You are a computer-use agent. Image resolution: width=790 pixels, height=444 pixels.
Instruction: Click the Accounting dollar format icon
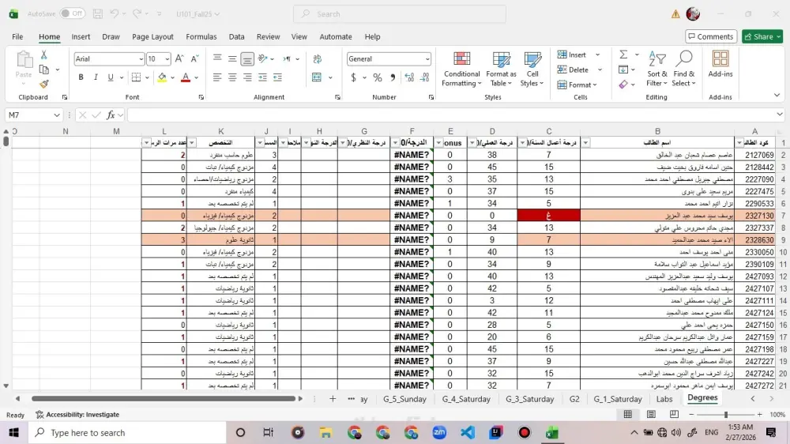[353, 77]
